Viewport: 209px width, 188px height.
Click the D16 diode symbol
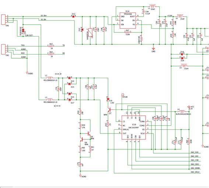point(69,94)
